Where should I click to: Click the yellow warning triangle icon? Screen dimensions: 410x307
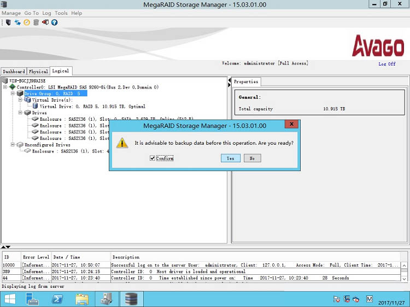point(122,143)
